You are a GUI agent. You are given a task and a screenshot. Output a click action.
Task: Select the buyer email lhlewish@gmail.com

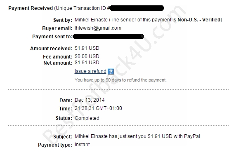[98, 28]
